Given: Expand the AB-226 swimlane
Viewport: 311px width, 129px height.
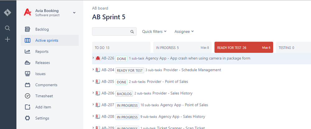Looking at the screenshot, I should pos(93,58).
